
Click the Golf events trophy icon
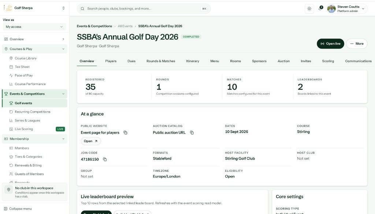[x=11, y=103]
